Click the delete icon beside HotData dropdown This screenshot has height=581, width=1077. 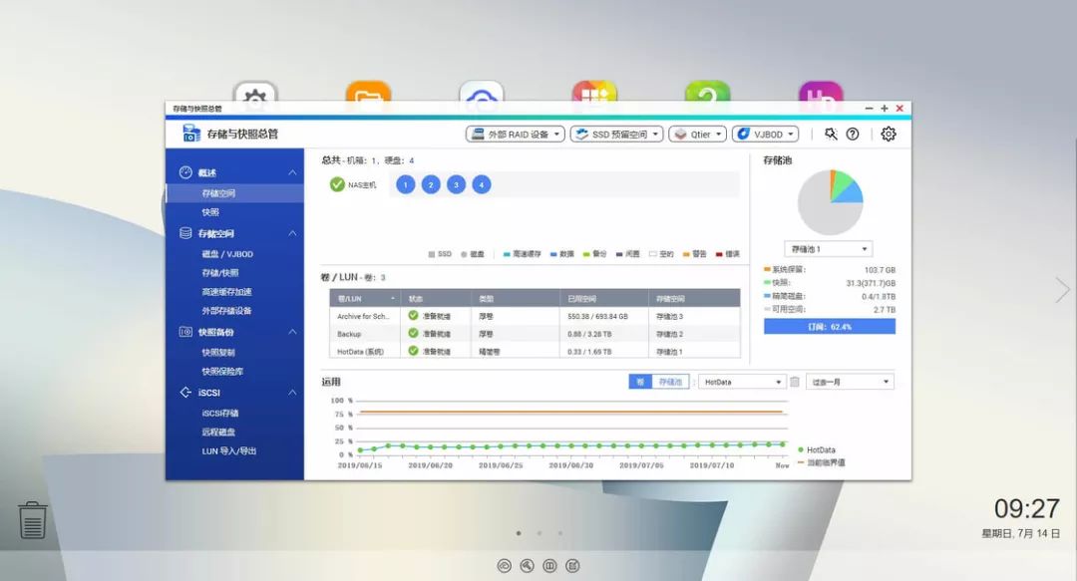(x=795, y=382)
